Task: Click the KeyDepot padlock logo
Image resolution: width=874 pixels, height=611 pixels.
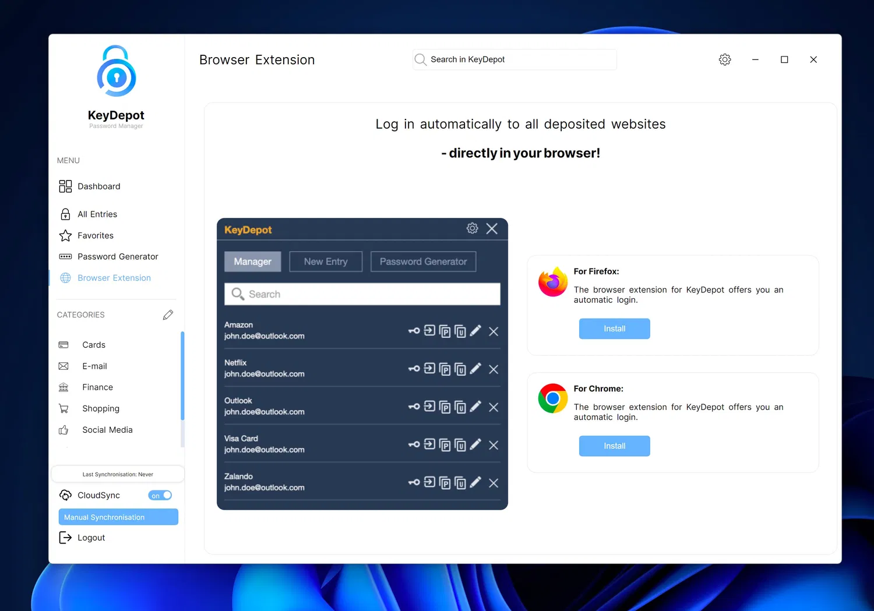Action: 117,71
